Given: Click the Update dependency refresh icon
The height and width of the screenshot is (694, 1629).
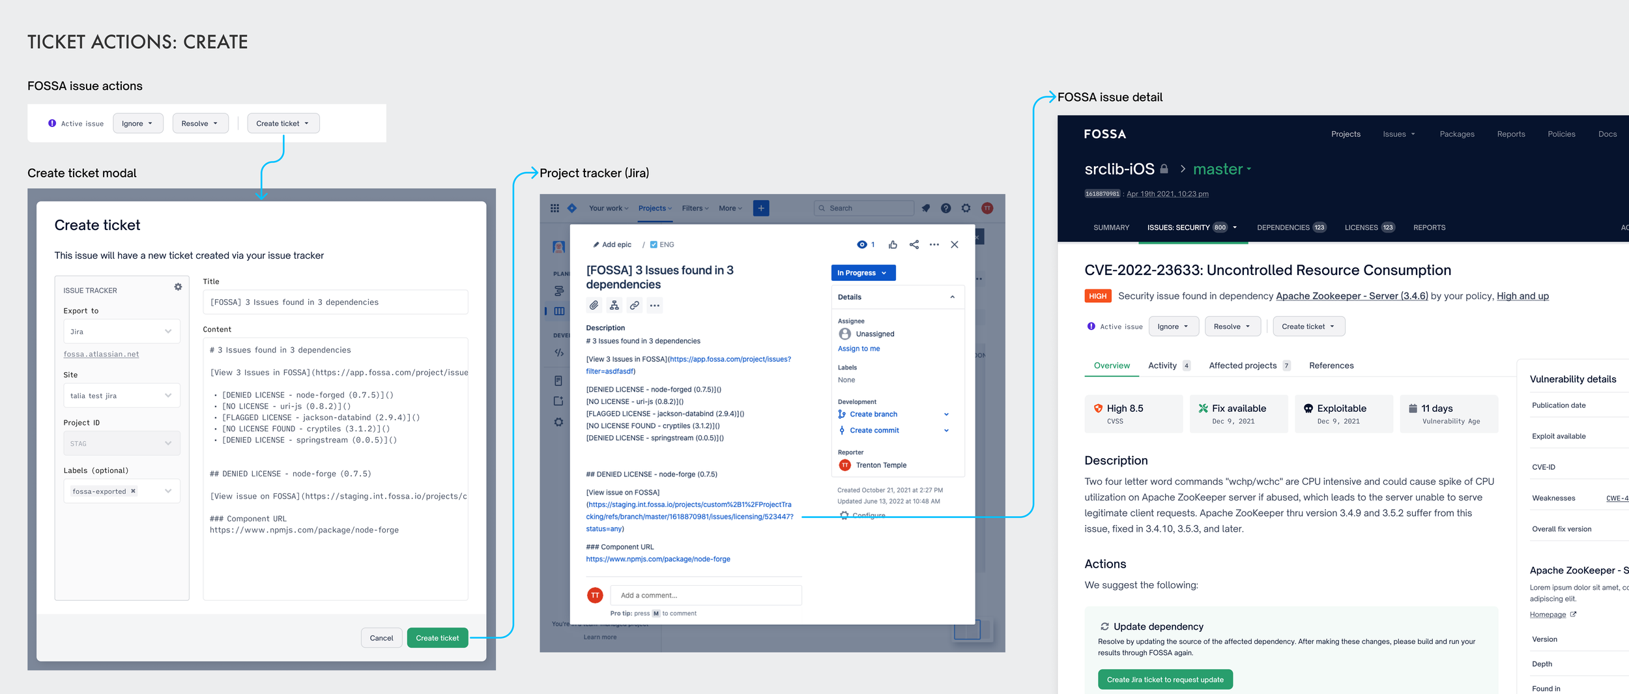Looking at the screenshot, I should coord(1104,626).
